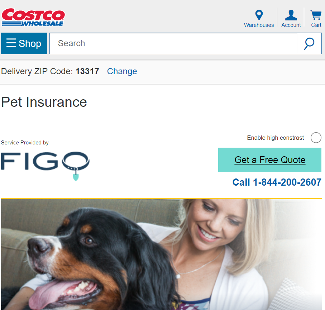Click the magnifying glass search icon
The width and height of the screenshot is (325, 310).
point(309,44)
